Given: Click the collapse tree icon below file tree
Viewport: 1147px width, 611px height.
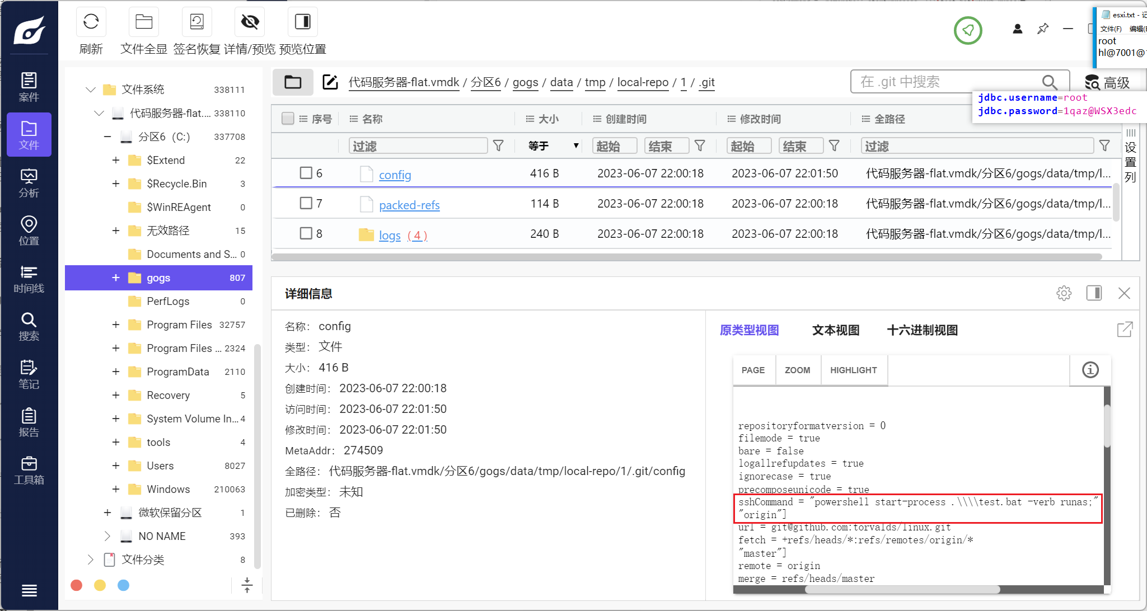Looking at the screenshot, I should point(247,585).
